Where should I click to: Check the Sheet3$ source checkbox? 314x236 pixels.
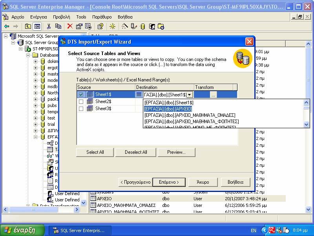81,109
